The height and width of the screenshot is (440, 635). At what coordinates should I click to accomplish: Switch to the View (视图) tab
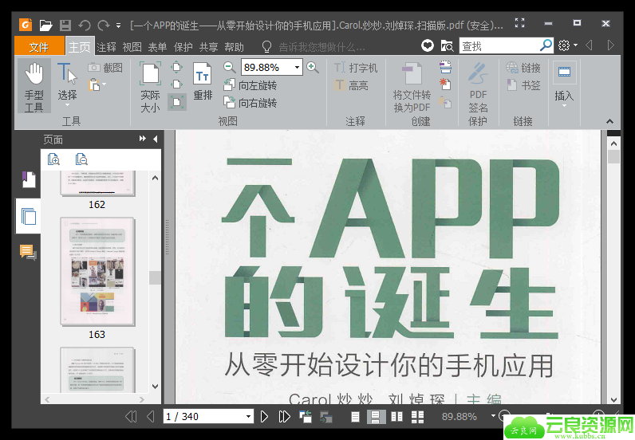(132, 47)
